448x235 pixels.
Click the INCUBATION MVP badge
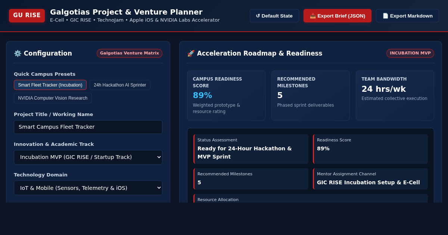[410, 53]
